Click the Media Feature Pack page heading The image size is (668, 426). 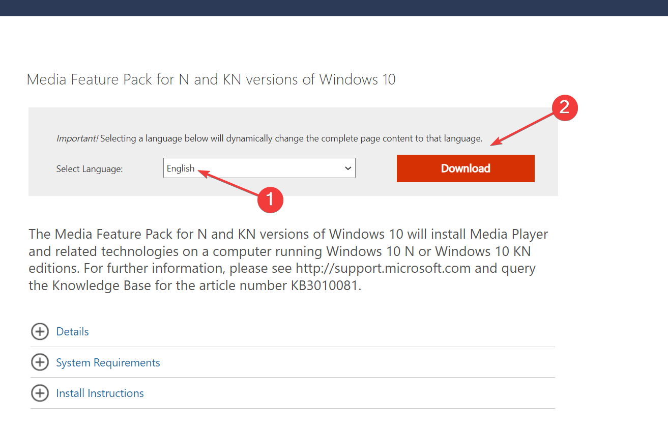click(211, 80)
